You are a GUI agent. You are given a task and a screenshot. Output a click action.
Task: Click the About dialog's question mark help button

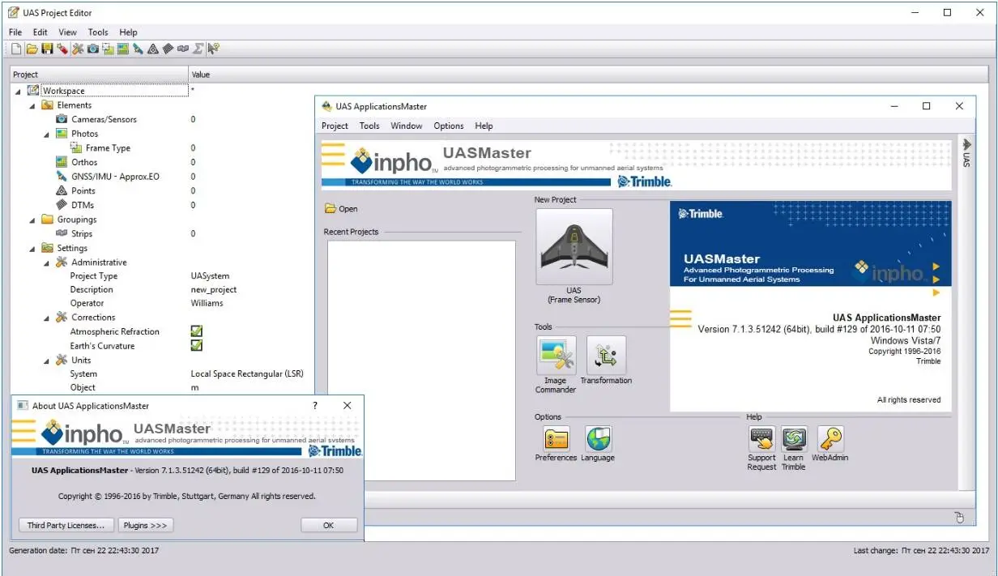[x=315, y=405]
